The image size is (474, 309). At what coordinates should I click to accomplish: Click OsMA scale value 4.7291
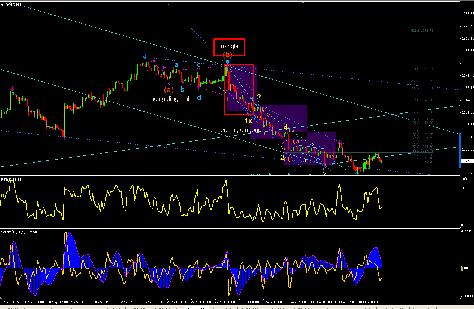pos(467,231)
